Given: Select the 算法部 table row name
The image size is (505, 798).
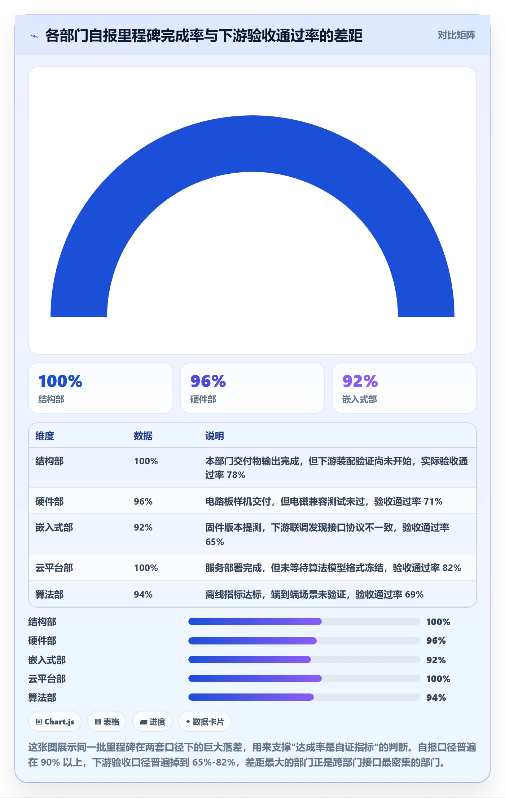Looking at the screenshot, I should point(49,594).
